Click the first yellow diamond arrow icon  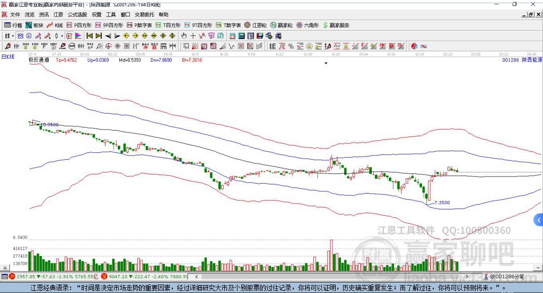click(x=126, y=36)
